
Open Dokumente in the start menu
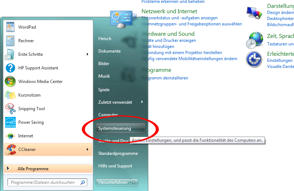click(x=109, y=51)
